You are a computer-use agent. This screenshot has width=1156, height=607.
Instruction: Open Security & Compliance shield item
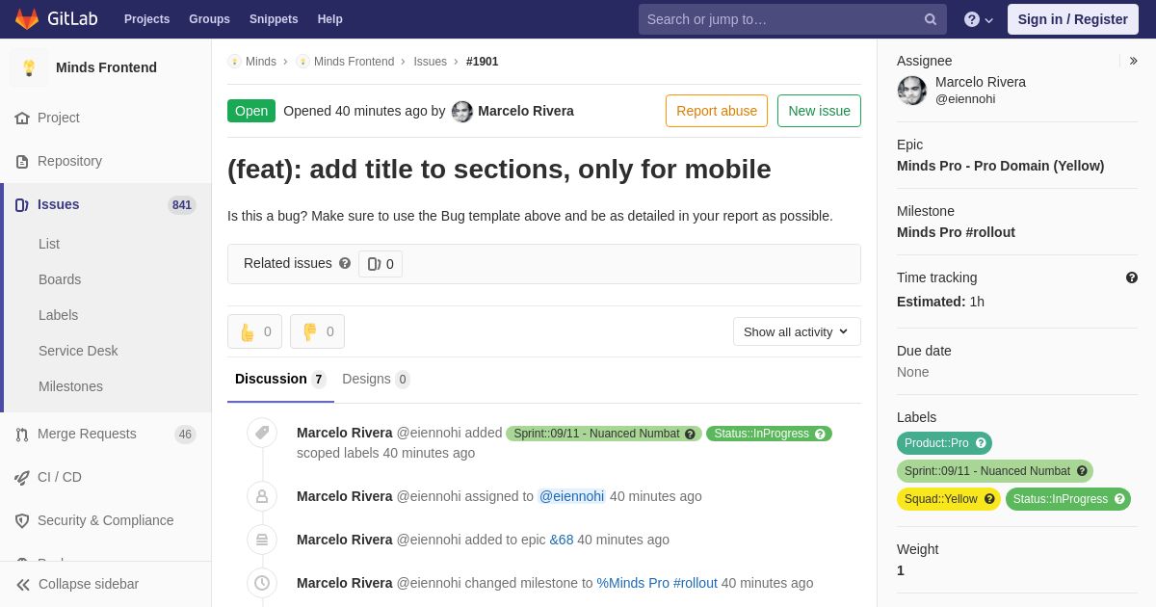(x=106, y=520)
